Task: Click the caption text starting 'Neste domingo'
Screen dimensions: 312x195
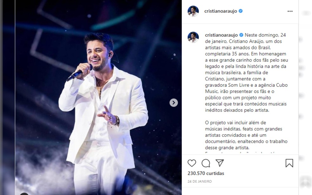Action: (247, 72)
